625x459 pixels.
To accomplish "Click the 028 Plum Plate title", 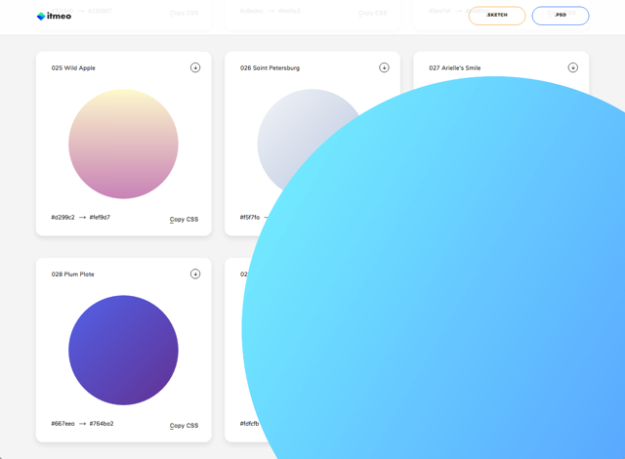I will [x=73, y=274].
